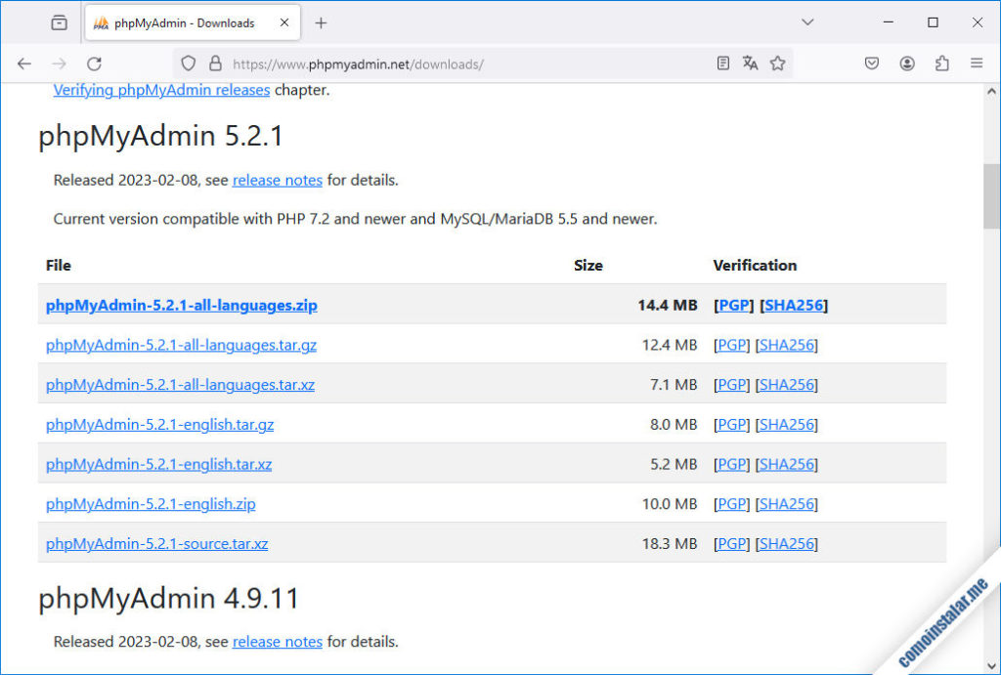
Task: Open Extensions puzzle icon
Action: click(x=941, y=63)
